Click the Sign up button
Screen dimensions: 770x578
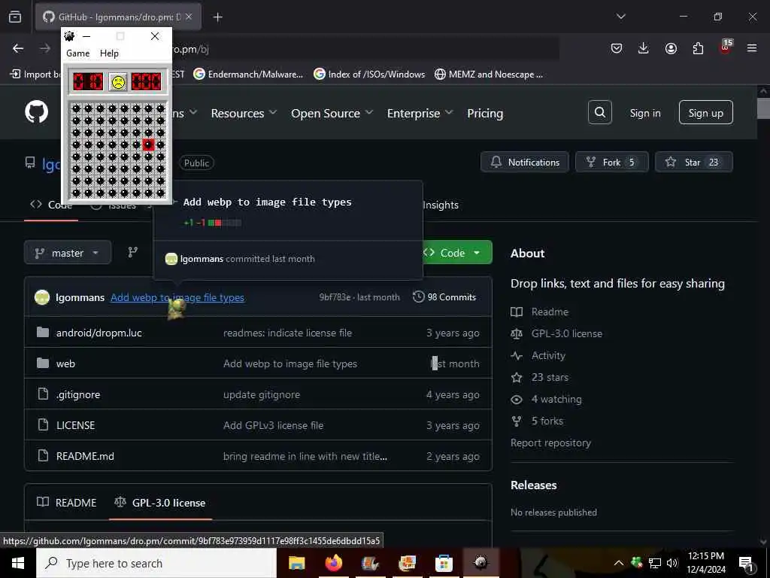click(705, 113)
